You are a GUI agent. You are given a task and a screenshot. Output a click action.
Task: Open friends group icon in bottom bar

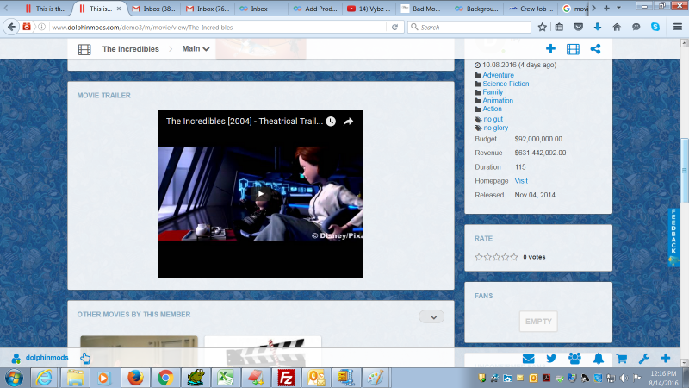tap(574, 359)
